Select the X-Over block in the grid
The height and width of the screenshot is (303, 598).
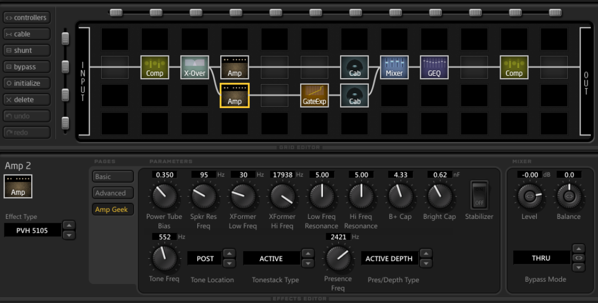coord(195,68)
